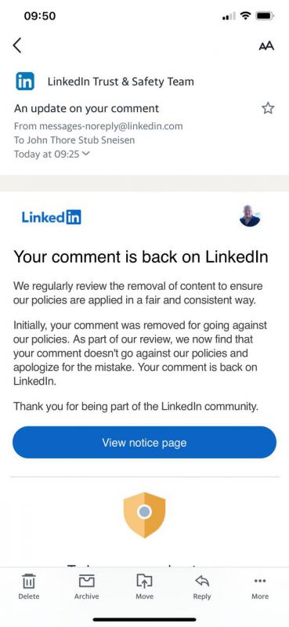The width and height of the screenshot is (289, 627).
Task: Tap the battery indicator in status bar
Action: tap(264, 16)
